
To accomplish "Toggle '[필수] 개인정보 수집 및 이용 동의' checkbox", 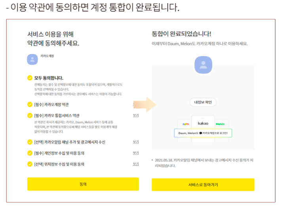I will click(30, 153).
